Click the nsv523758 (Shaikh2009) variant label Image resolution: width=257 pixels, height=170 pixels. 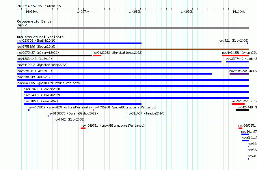(36, 40)
